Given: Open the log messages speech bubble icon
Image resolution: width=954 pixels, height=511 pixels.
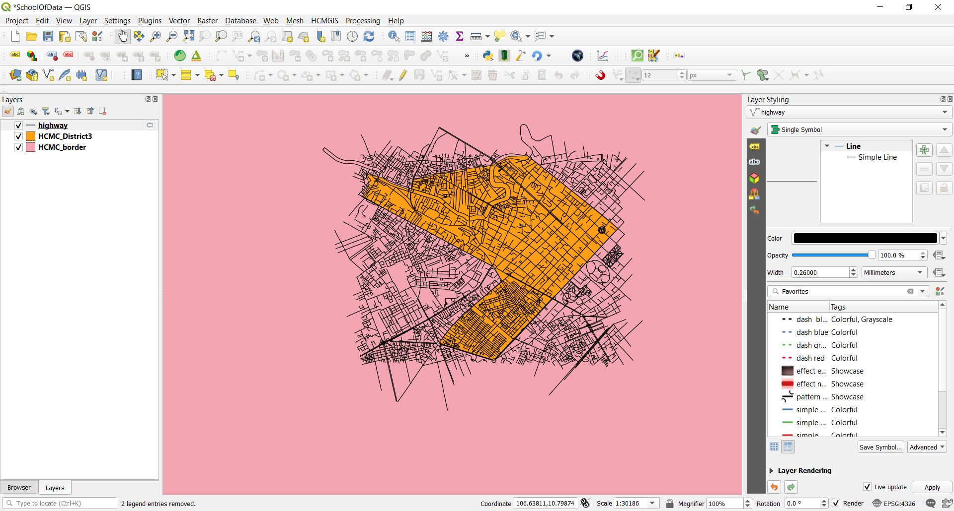Looking at the screenshot, I should point(931,504).
